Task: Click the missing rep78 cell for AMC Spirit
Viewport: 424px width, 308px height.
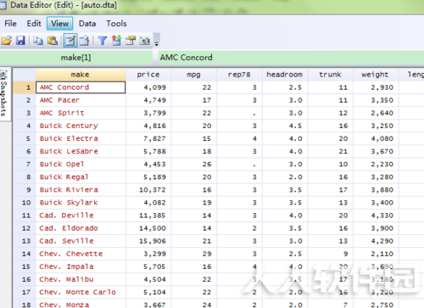Action: point(239,113)
